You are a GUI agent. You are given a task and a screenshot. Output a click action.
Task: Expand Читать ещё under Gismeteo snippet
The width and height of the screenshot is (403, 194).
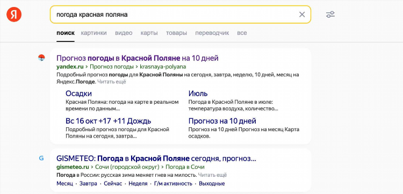click(213, 175)
